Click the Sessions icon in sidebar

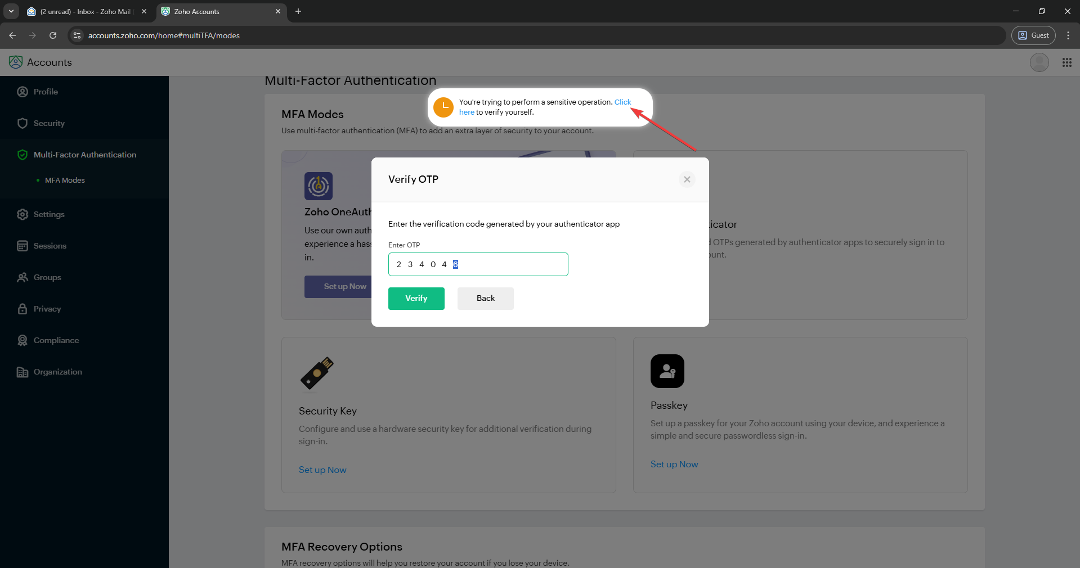[x=23, y=246]
